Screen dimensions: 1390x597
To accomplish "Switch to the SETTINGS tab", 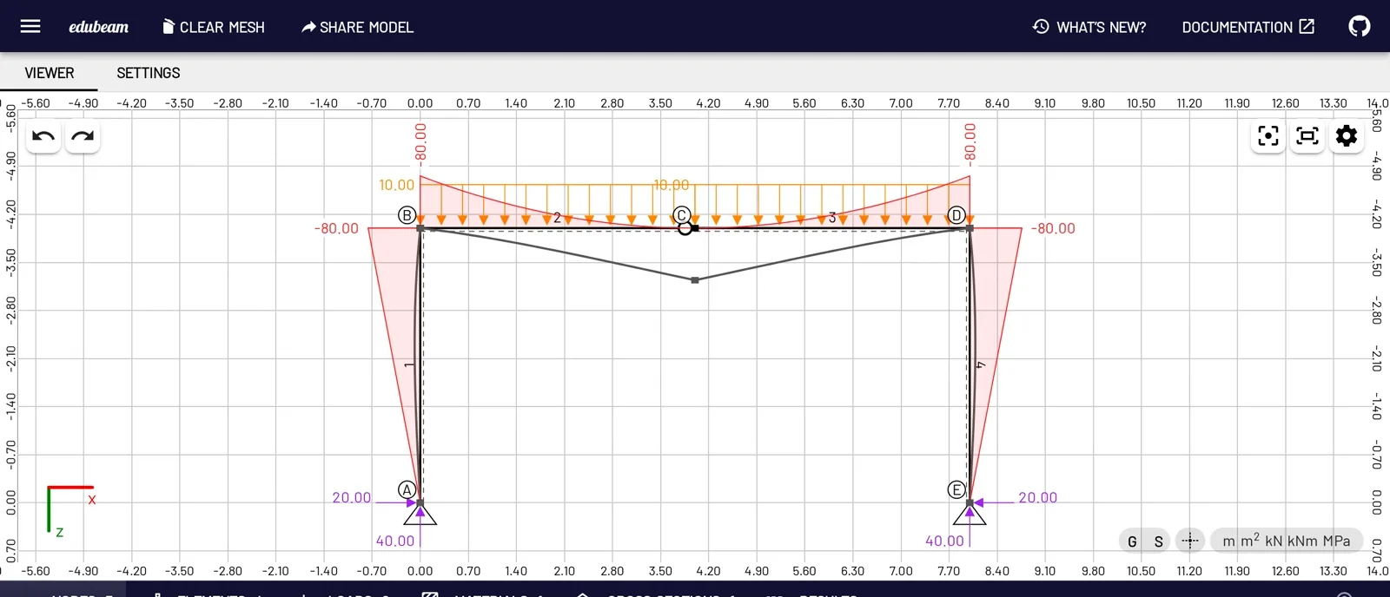I will (149, 73).
